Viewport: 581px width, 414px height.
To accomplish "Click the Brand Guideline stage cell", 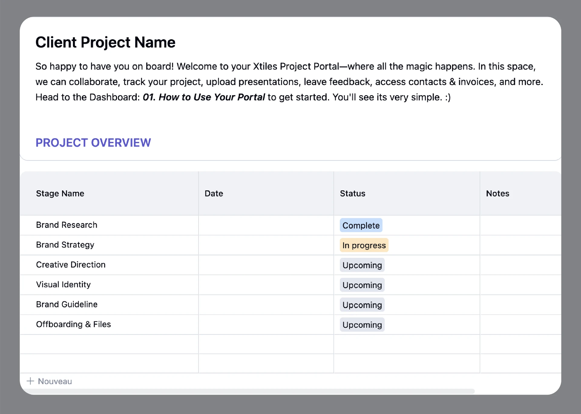I will pyautogui.click(x=109, y=305).
